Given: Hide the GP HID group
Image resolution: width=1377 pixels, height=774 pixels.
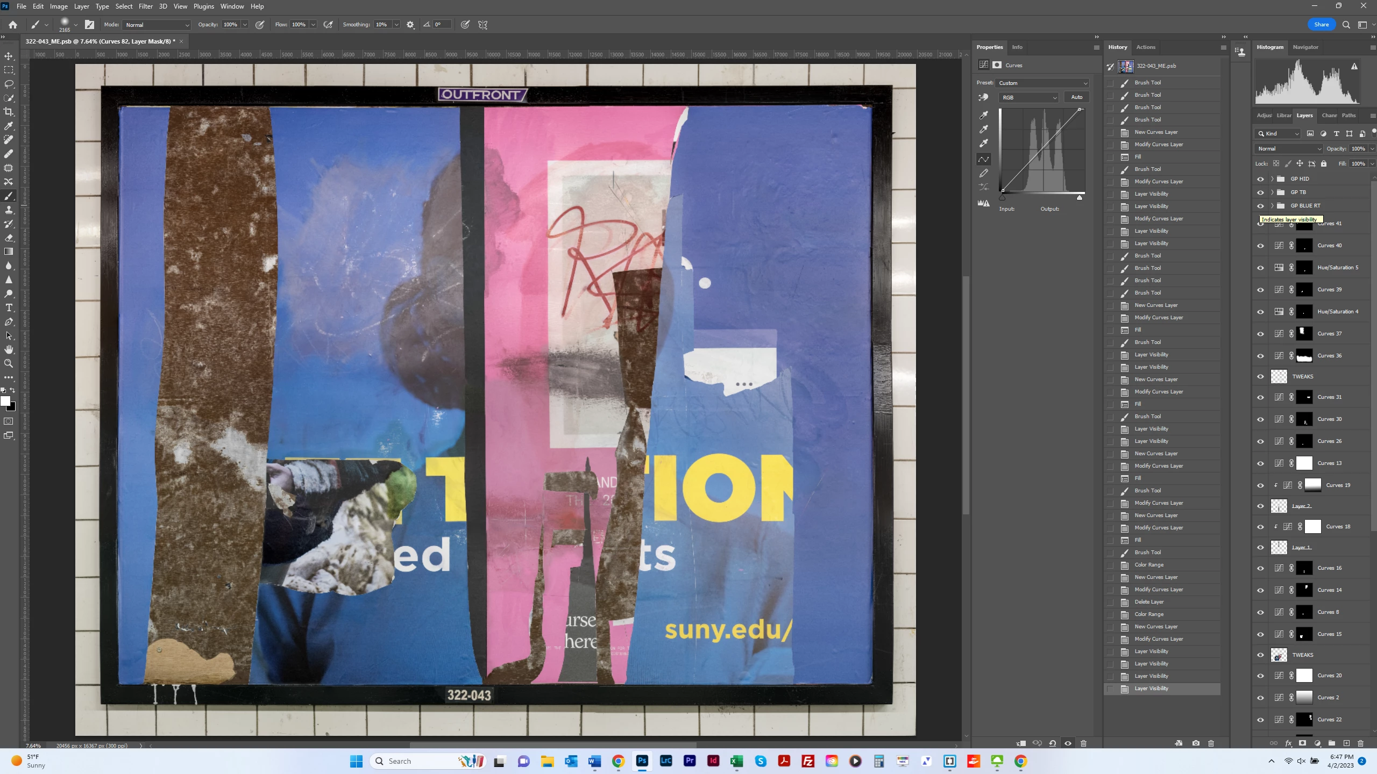Looking at the screenshot, I should (1260, 179).
